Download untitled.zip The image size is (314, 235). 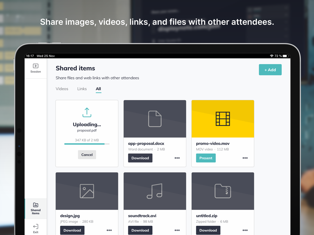pos(208,230)
